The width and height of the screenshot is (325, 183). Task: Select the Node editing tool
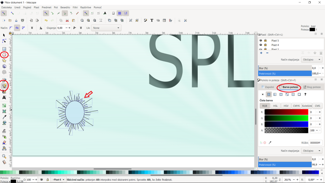(x=4, y=41)
